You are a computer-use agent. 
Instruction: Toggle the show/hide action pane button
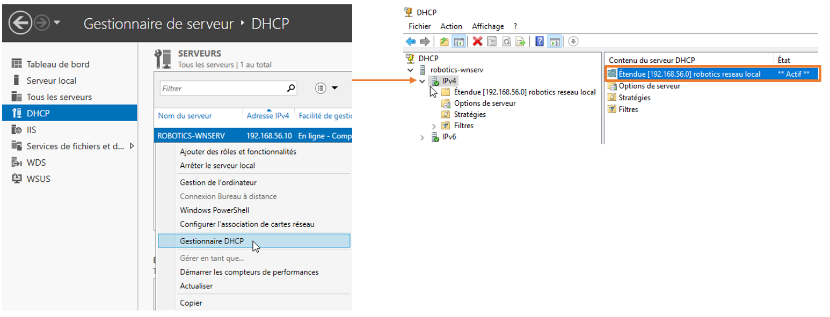click(555, 41)
